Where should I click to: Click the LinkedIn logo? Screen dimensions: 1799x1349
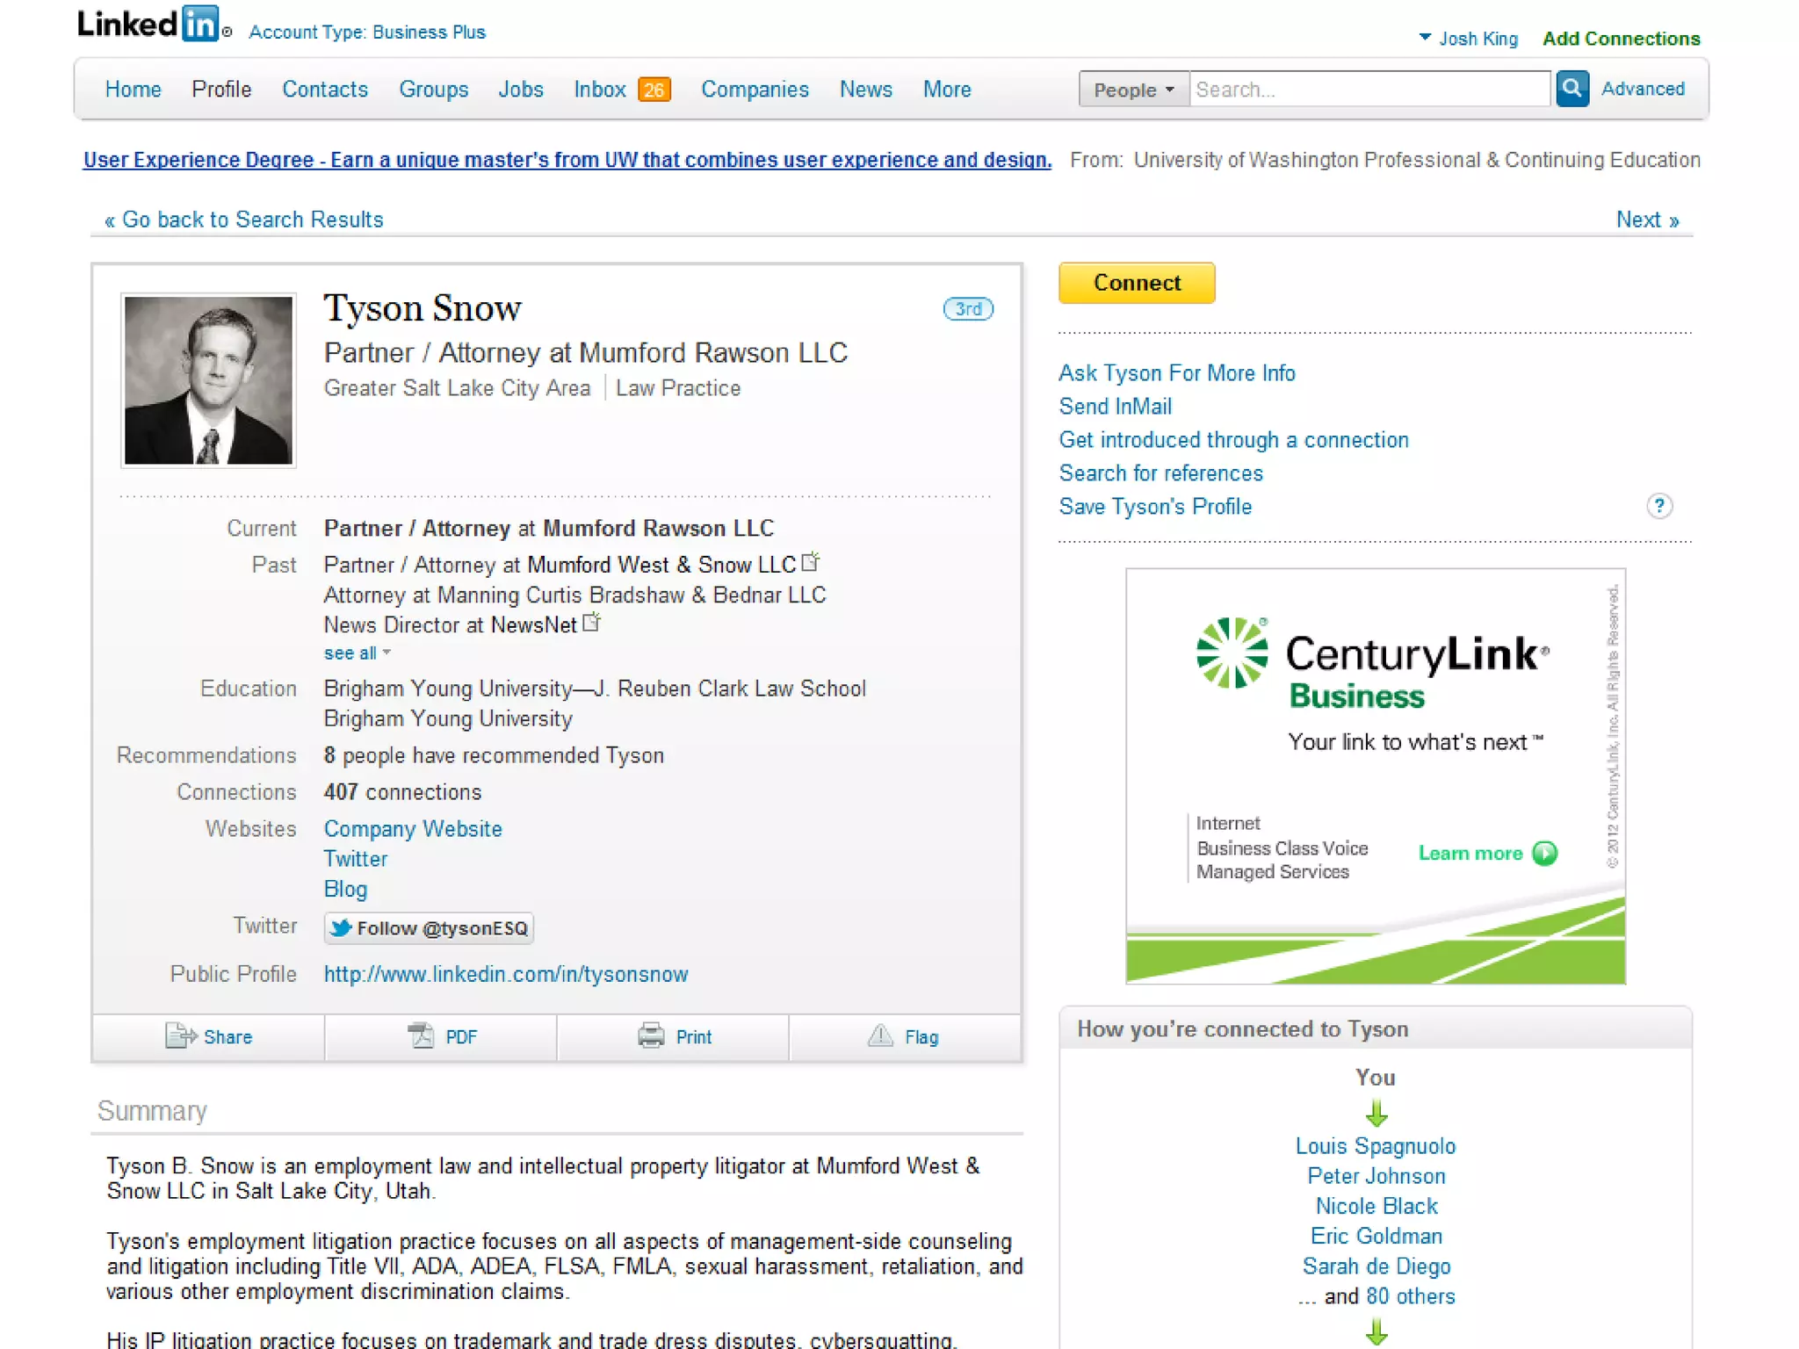pos(149,25)
